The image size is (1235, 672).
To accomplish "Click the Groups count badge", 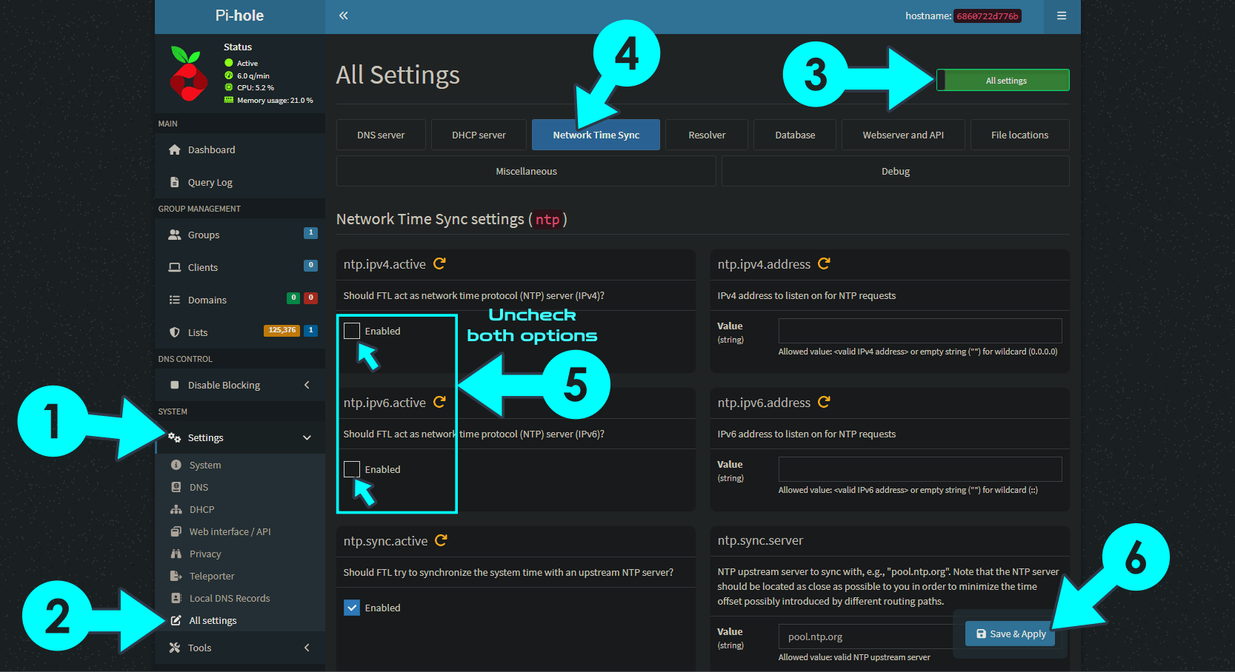I will point(311,232).
